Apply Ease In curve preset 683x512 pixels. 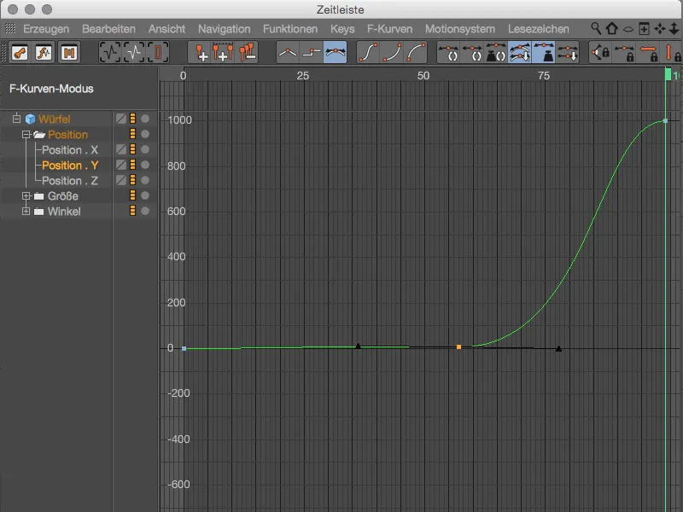tap(392, 53)
